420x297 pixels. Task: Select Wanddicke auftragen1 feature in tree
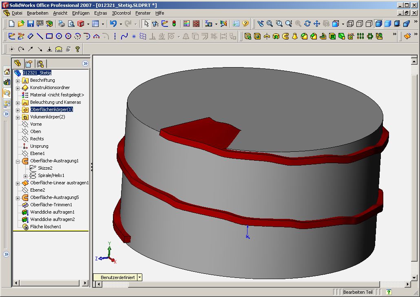pos(52,212)
